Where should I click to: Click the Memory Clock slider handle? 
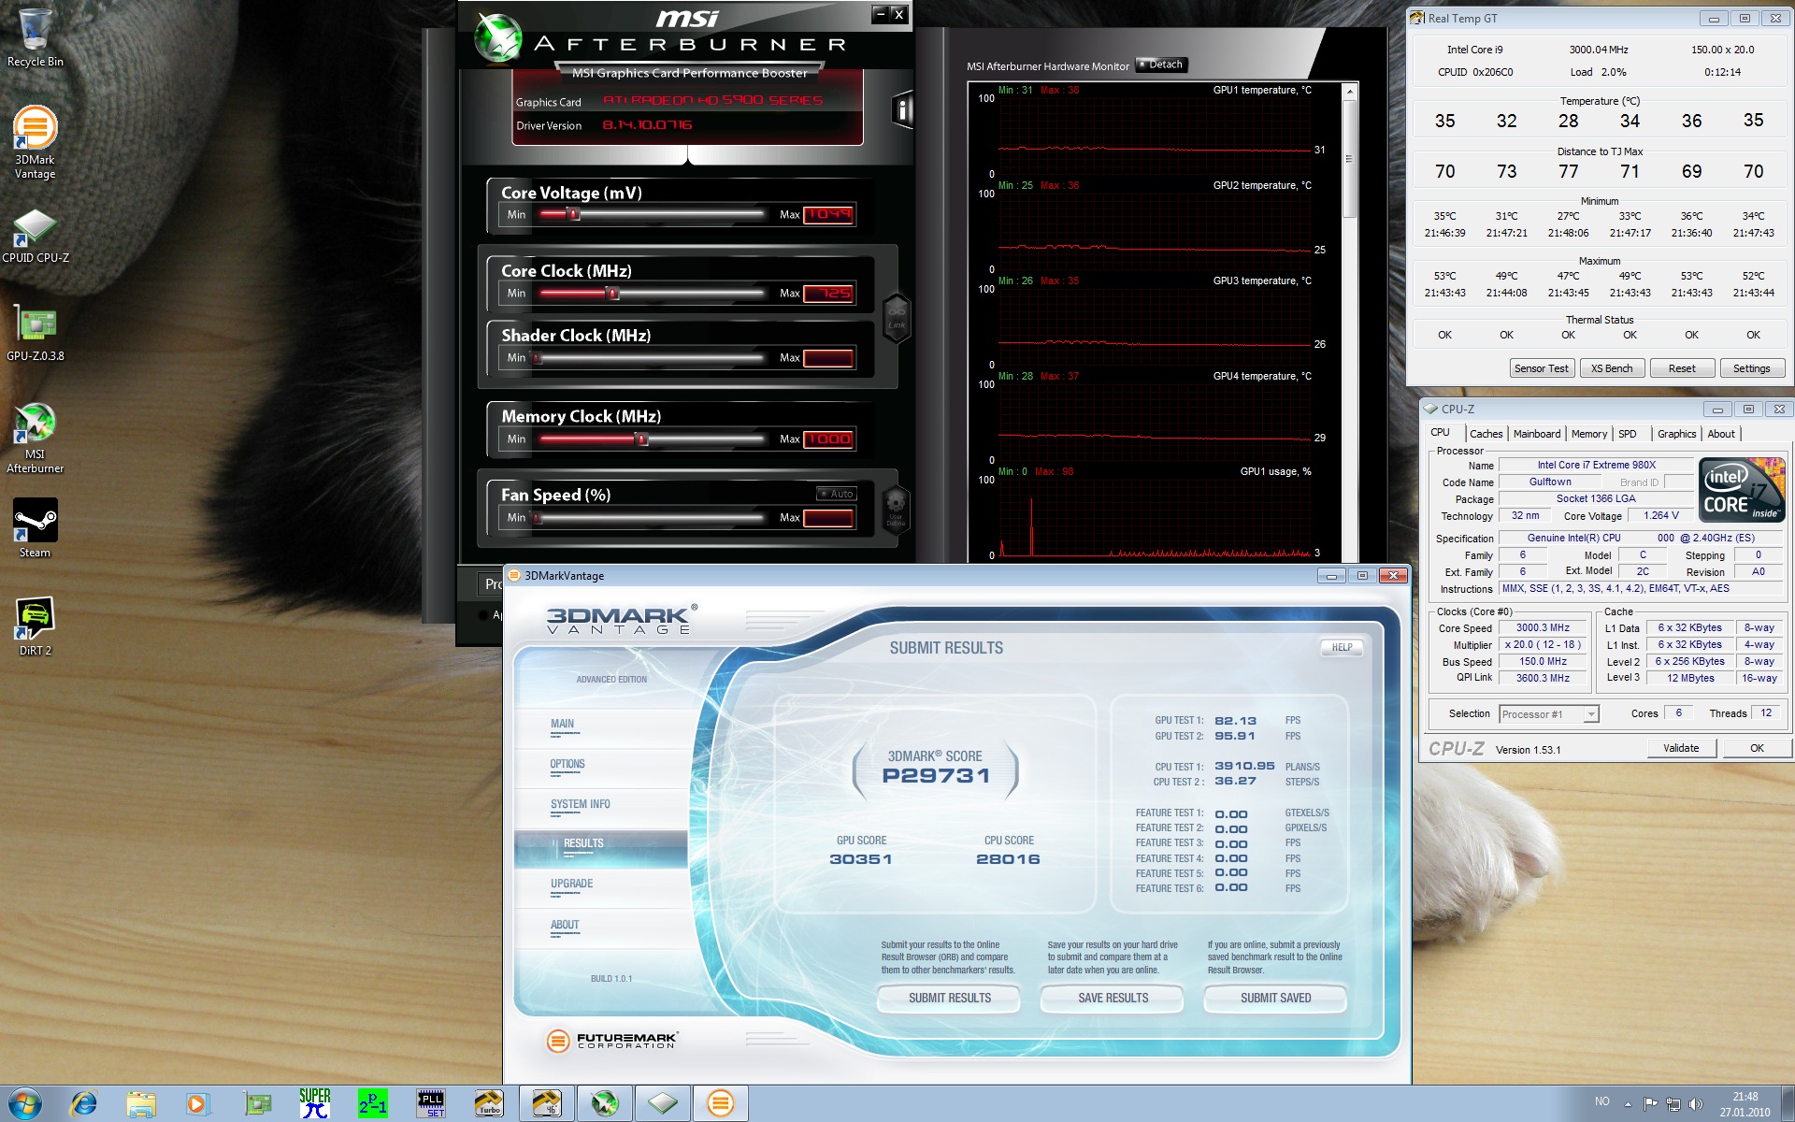click(641, 439)
